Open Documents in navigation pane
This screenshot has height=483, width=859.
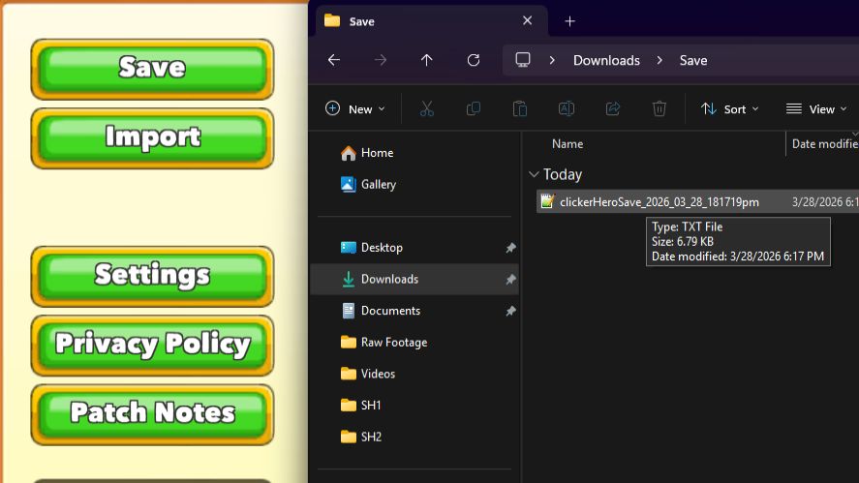[414, 311]
